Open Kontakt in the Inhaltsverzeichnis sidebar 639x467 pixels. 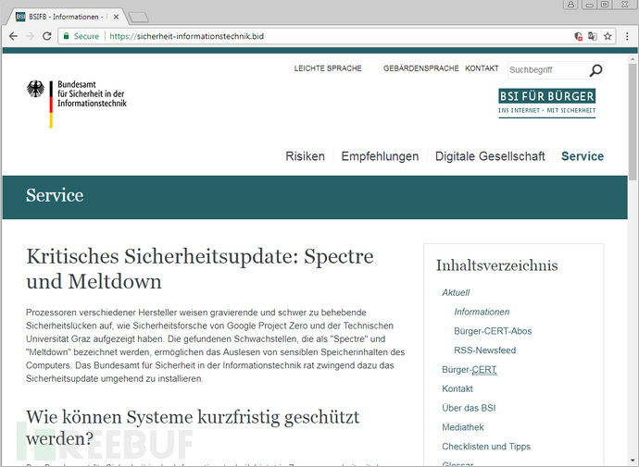(457, 388)
